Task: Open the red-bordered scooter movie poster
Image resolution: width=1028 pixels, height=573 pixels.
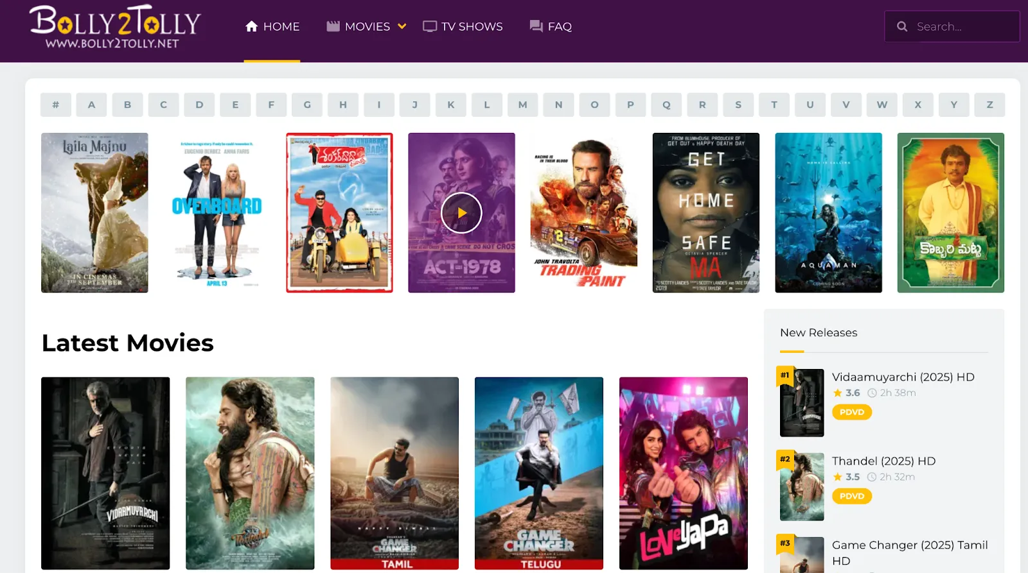Action: [x=339, y=212]
